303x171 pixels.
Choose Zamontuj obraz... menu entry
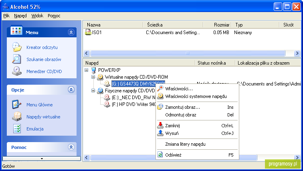[197, 107]
